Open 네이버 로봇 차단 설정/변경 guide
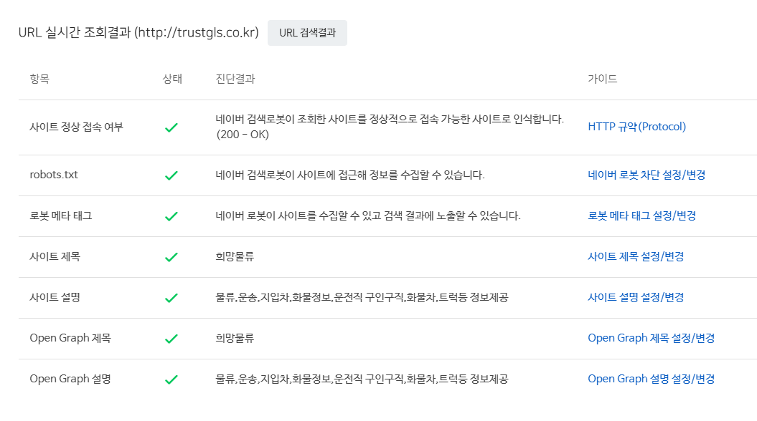757x421 pixels. [646, 175]
